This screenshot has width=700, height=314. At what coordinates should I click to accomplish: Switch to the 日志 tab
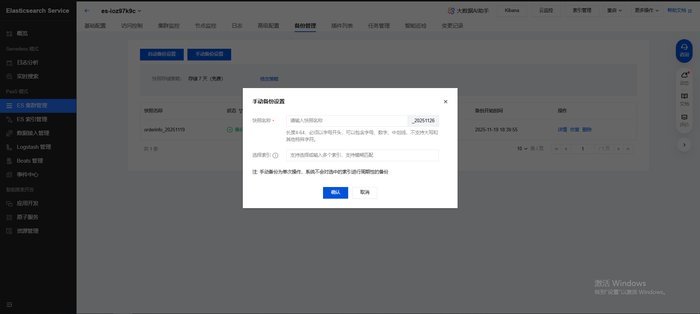coord(237,26)
